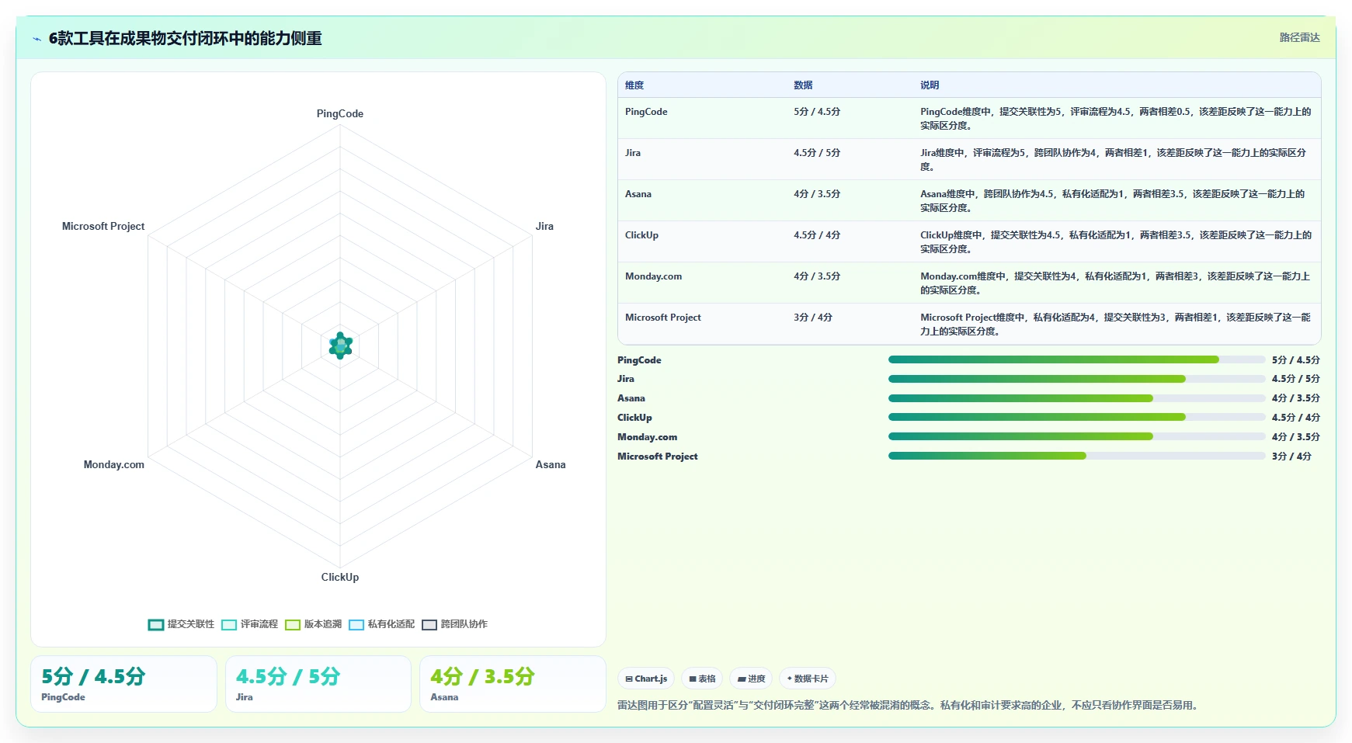Click the ClickUp radar axis label

(x=340, y=577)
